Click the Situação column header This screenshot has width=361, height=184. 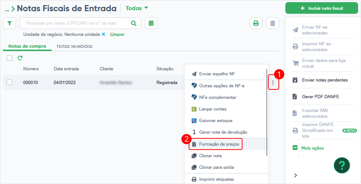tap(165, 69)
